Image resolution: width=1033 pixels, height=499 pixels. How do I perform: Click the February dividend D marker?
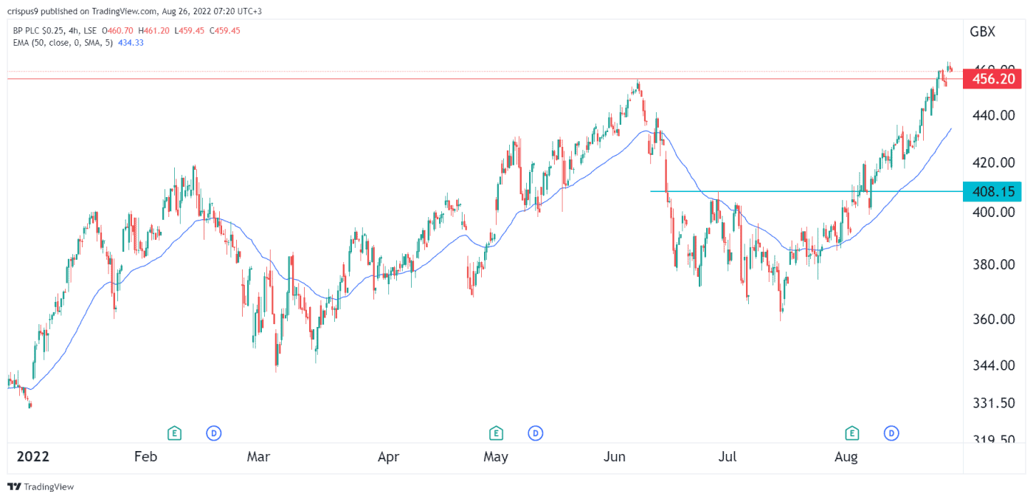[x=214, y=433]
